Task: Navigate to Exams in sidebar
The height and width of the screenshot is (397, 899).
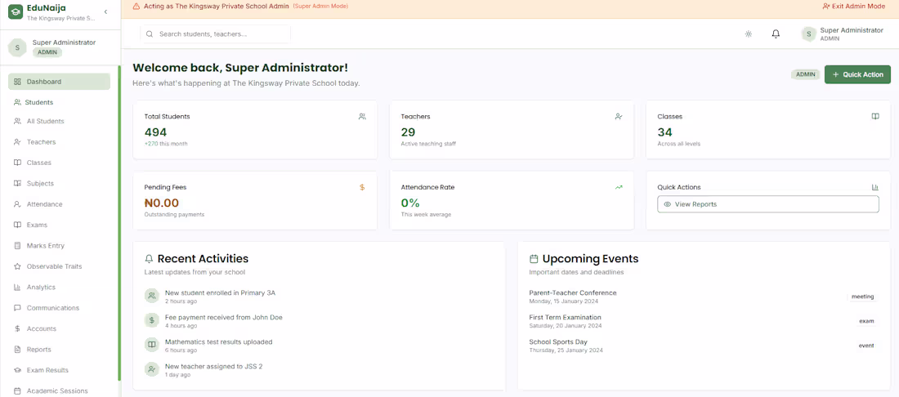Action: [59, 225]
